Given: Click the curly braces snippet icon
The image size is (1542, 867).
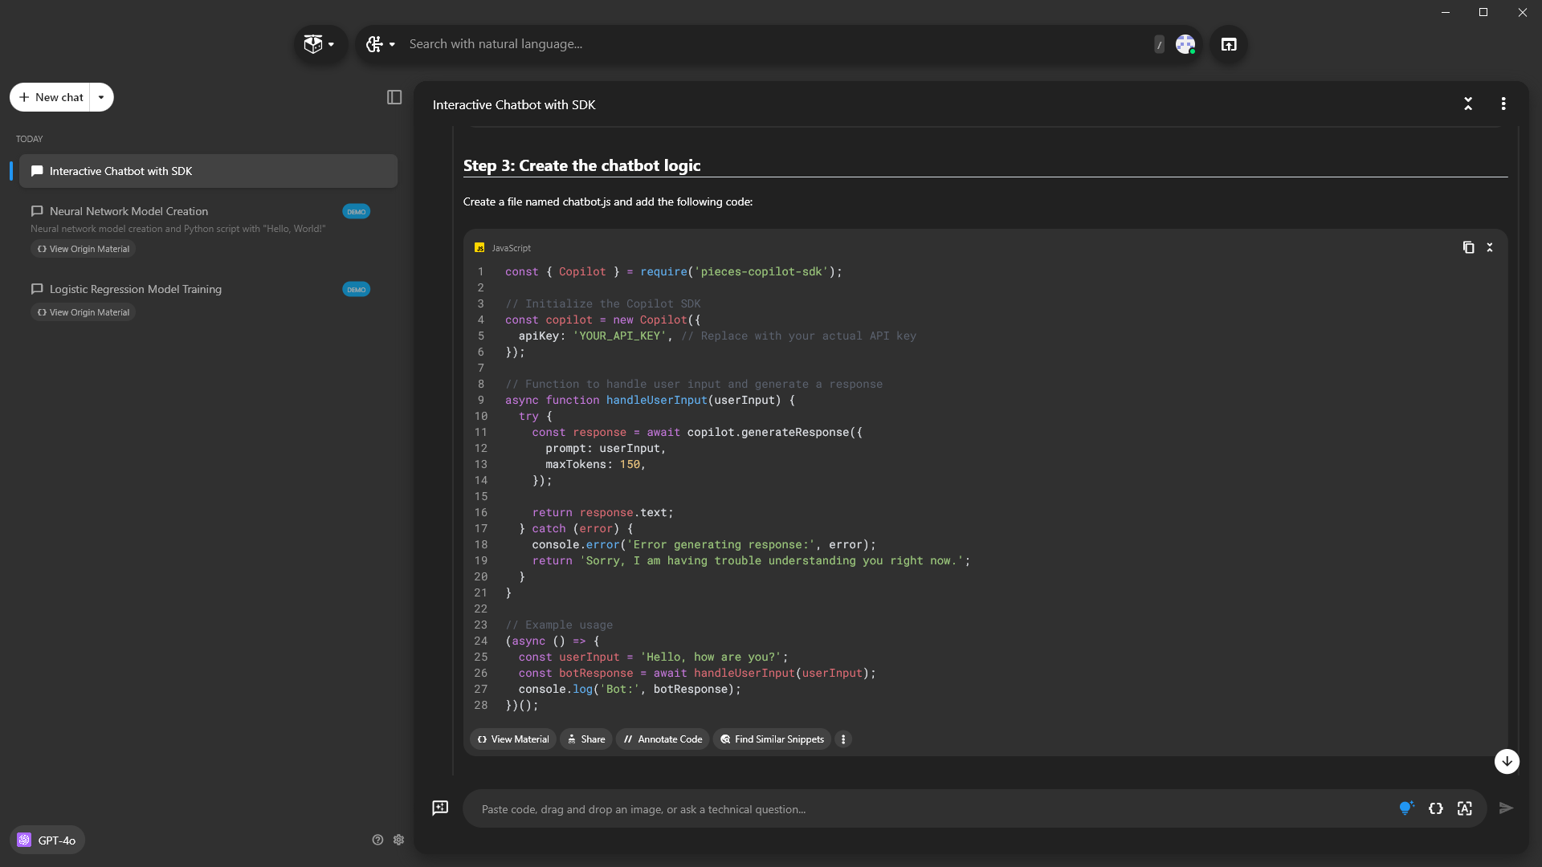Looking at the screenshot, I should [1436, 808].
